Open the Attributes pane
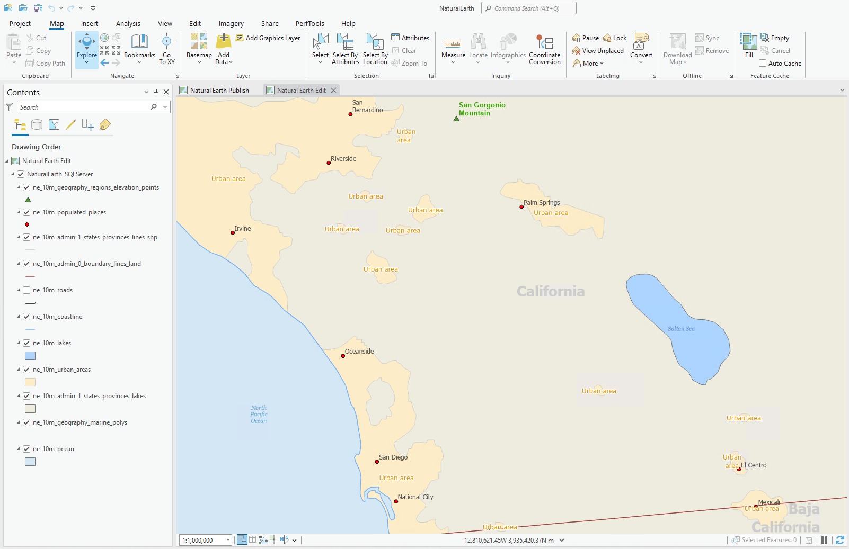849x549 pixels. point(410,38)
